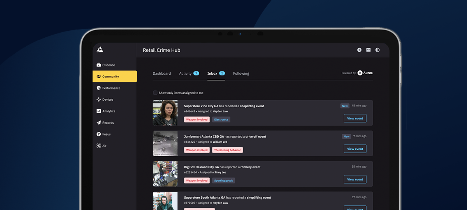Click 'Superstore South Atlanta GA' store name
467x210 pixels.
tap(205, 198)
